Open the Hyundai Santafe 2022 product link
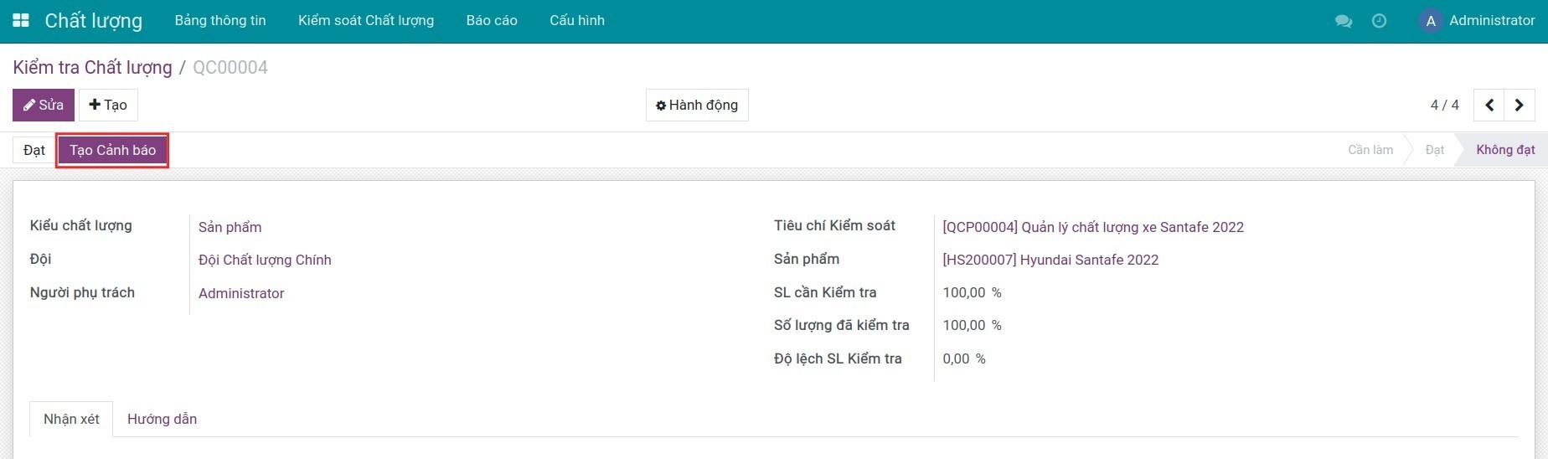 pos(1050,260)
